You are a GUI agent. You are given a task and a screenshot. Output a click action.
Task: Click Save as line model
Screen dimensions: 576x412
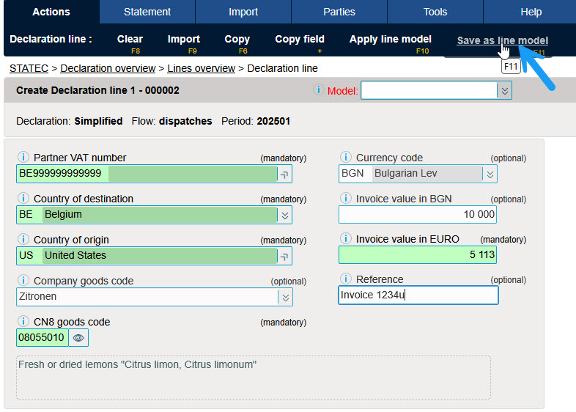pyautogui.click(x=502, y=40)
